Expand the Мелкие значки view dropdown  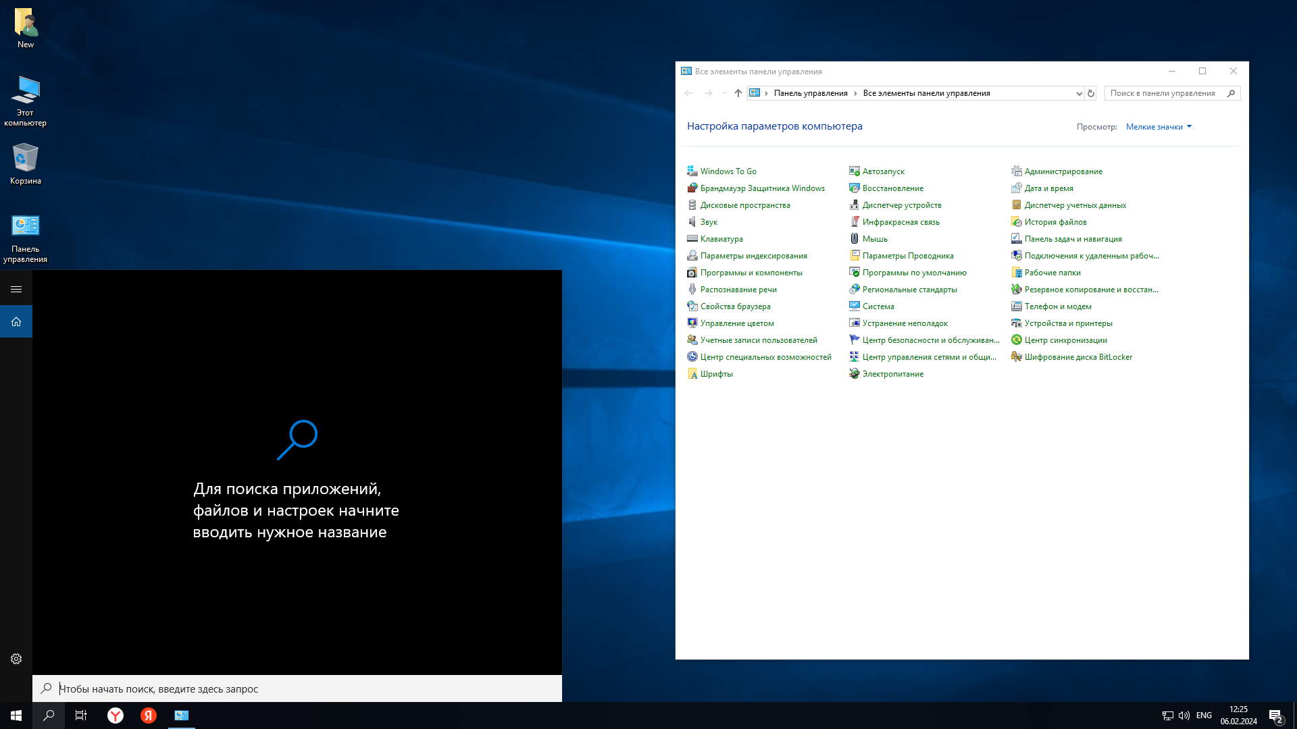(x=1158, y=127)
